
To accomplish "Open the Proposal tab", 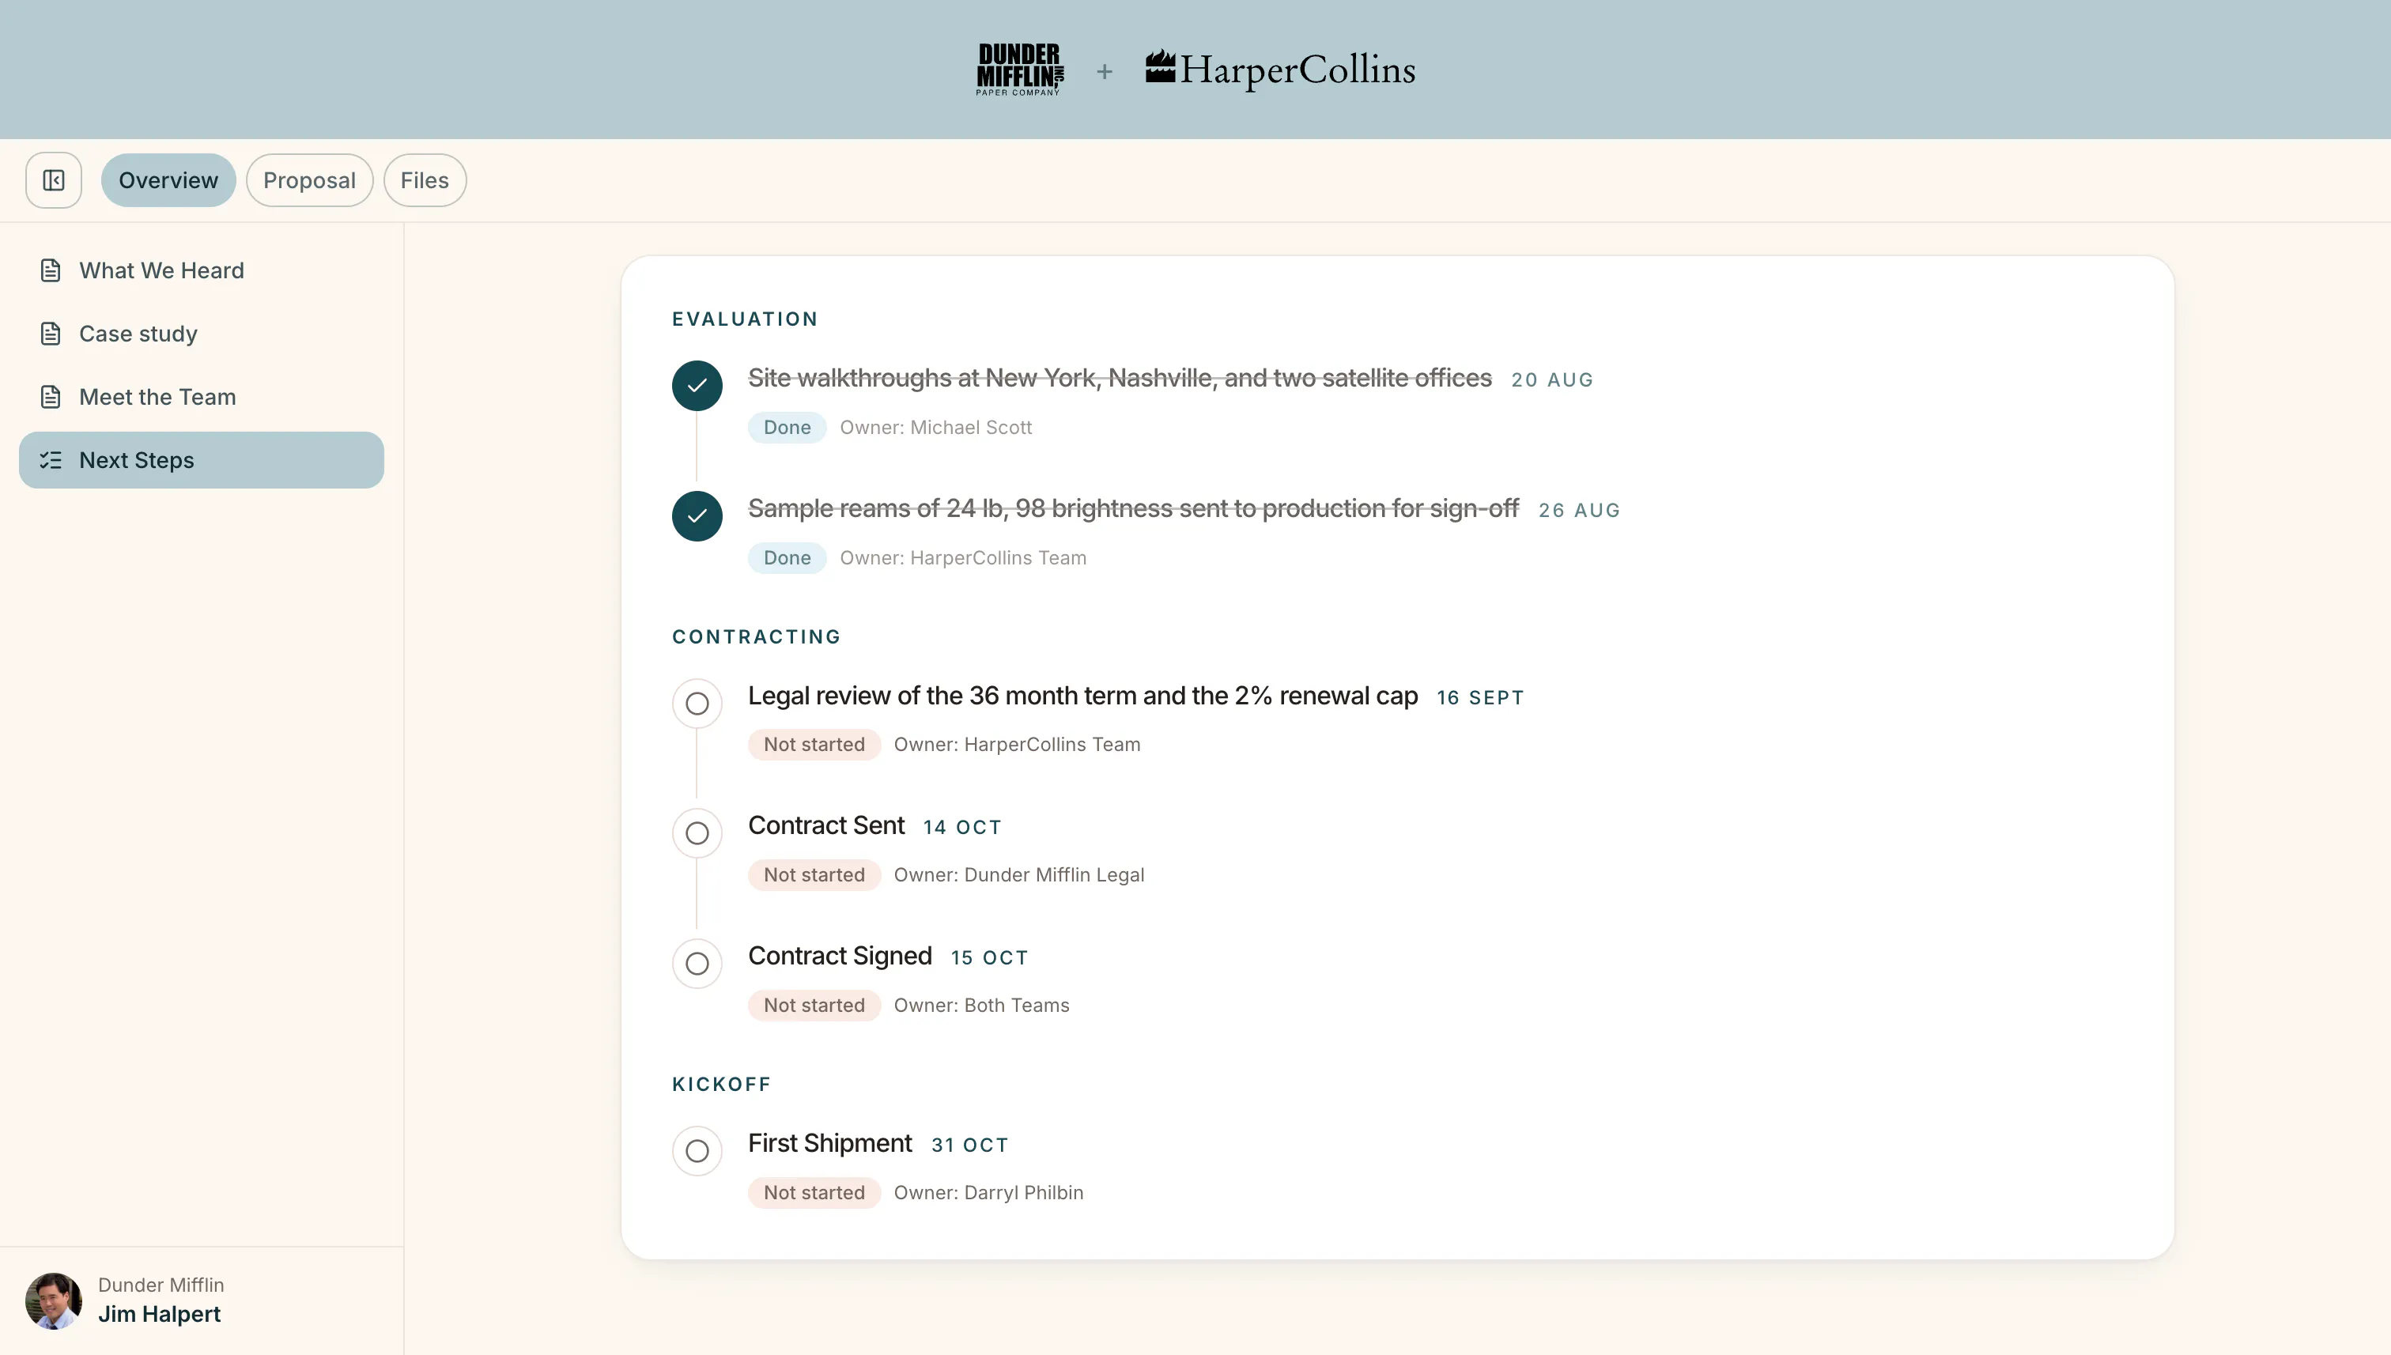I will click(309, 180).
